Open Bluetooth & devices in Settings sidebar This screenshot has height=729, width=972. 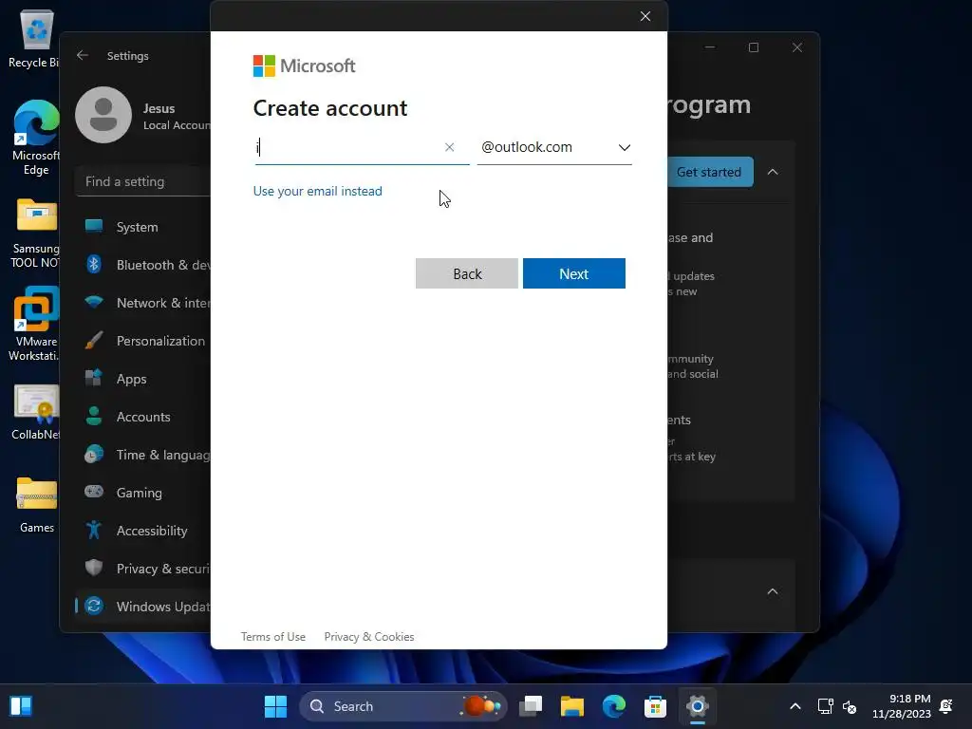tap(142, 265)
